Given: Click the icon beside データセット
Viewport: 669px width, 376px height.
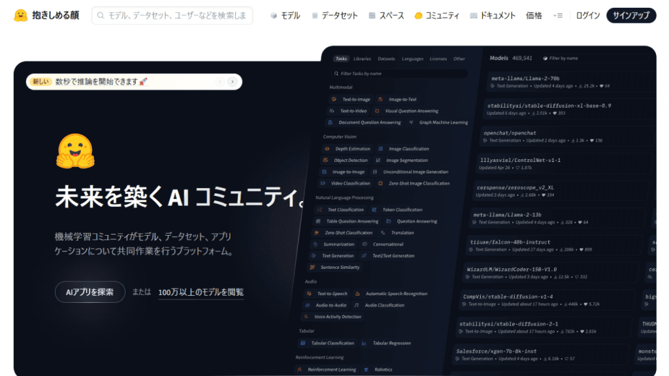Looking at the screenshot, I should (315, 16).
